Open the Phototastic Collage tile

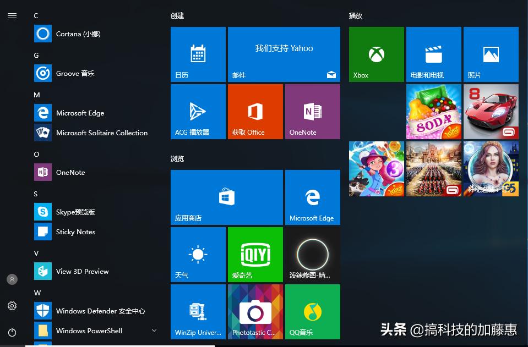[255, 311]
